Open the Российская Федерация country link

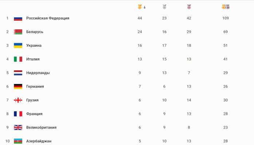[x=48, y=18]
